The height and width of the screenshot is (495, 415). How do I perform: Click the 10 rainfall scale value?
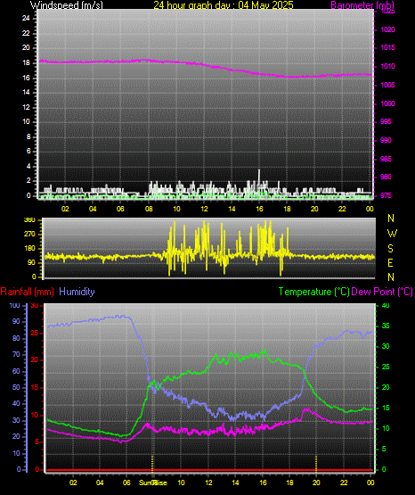35,415
